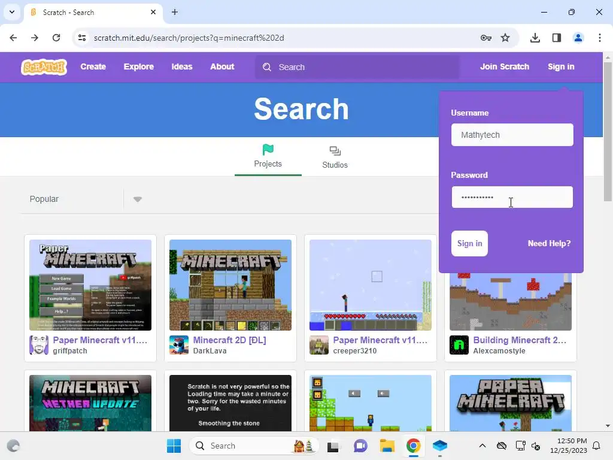Open Minecraft Nether Update thumbnail
The width and height of the screenshot is (613, 460).
90,403
